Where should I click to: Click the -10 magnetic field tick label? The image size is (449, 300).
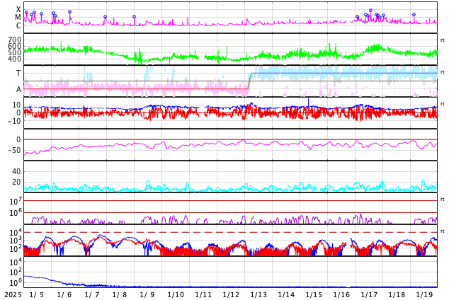(15, 121)
